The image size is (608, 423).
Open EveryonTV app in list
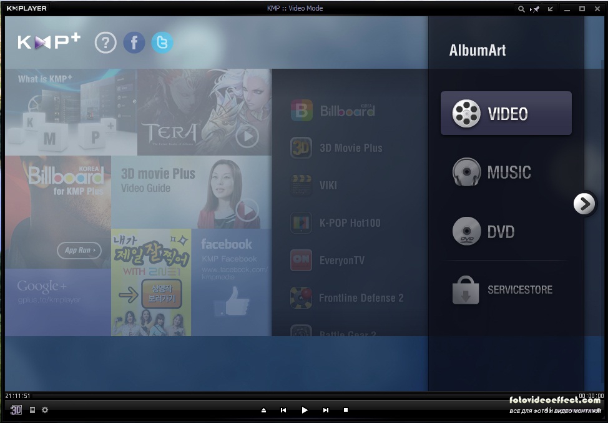coord(328,260)
